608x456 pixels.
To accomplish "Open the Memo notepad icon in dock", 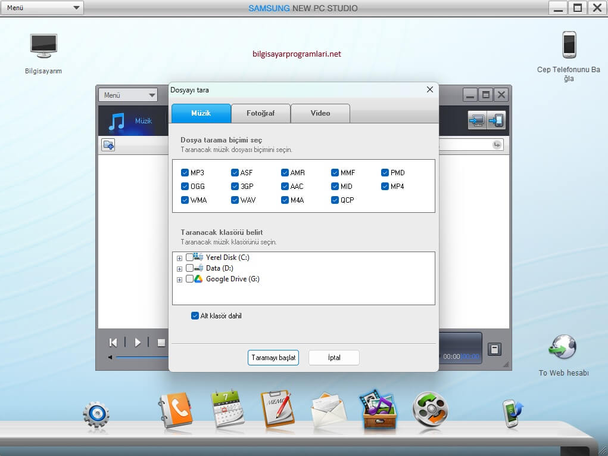I will (278, 409).
